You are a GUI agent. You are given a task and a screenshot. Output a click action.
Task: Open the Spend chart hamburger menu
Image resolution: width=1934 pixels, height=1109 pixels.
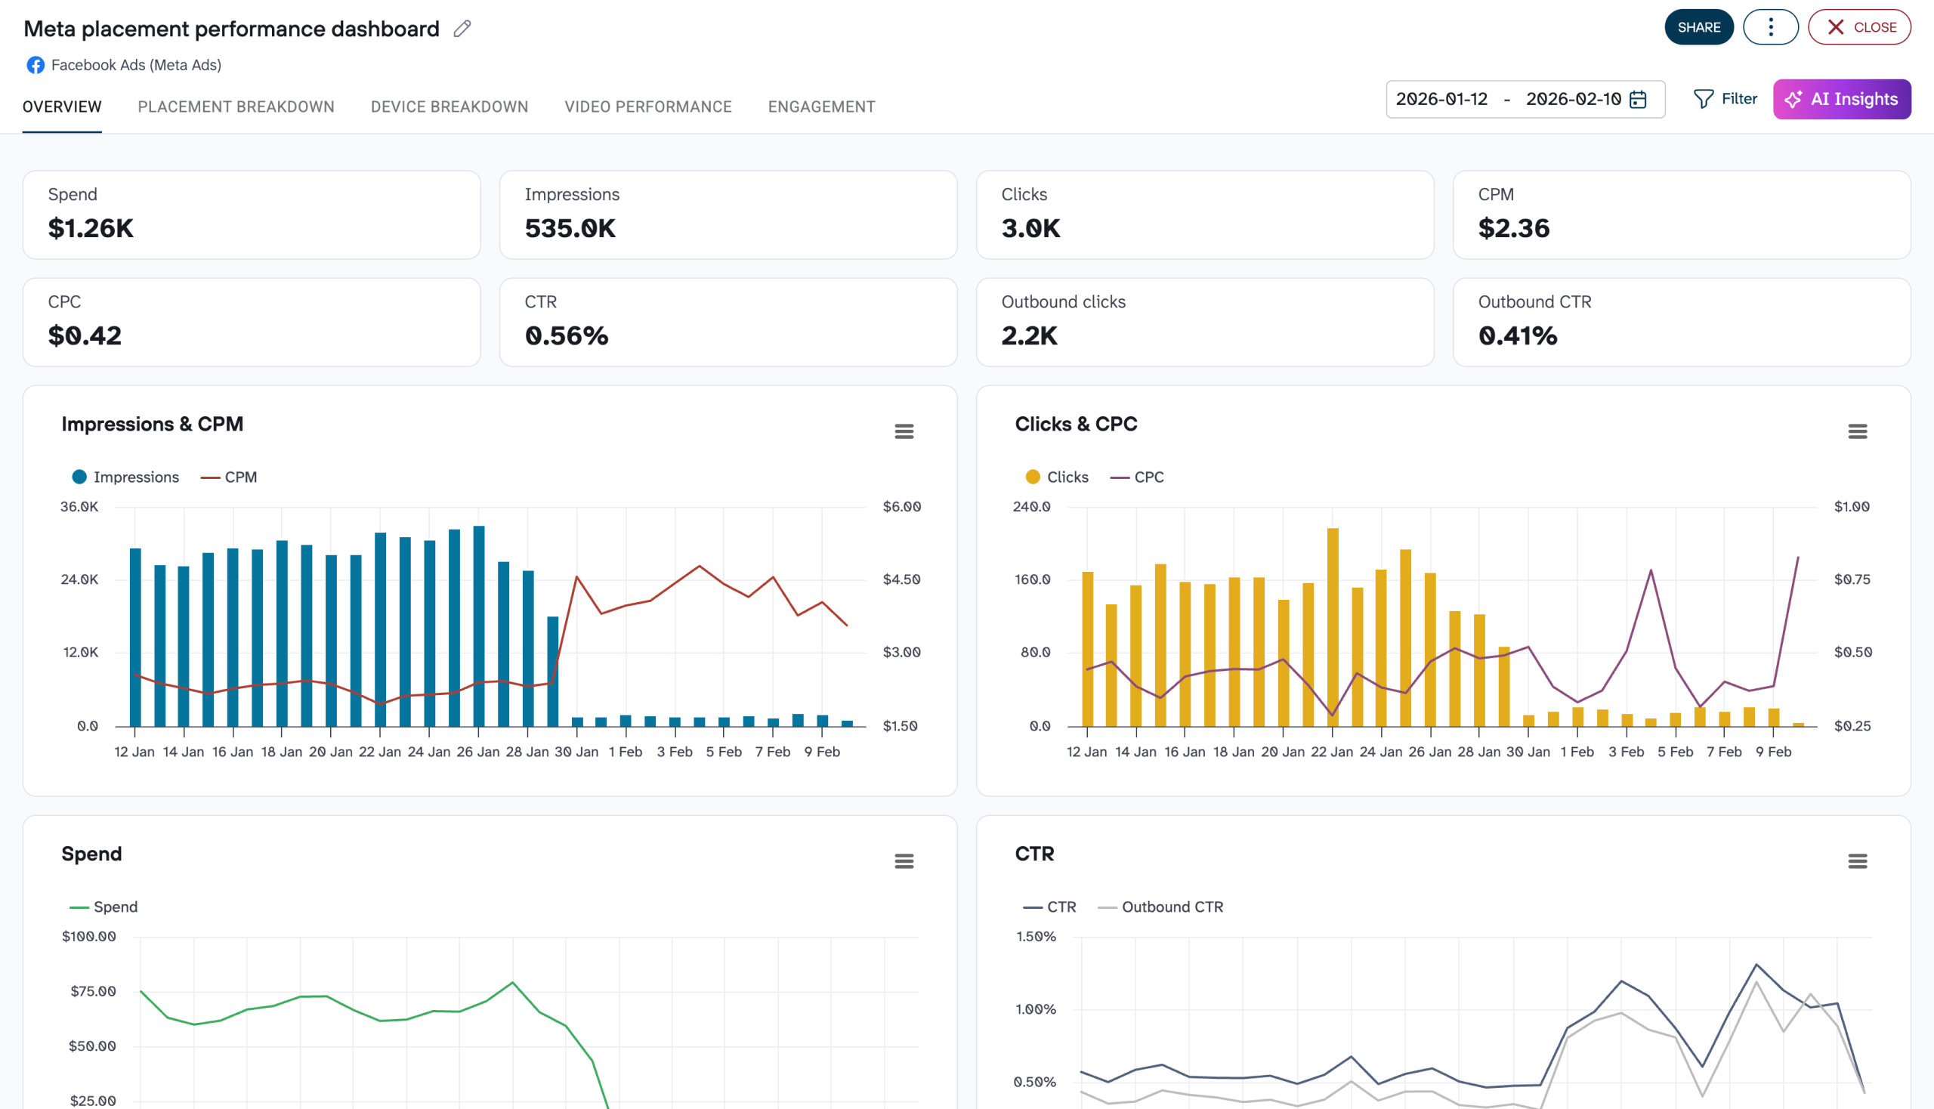click(904, 860)
